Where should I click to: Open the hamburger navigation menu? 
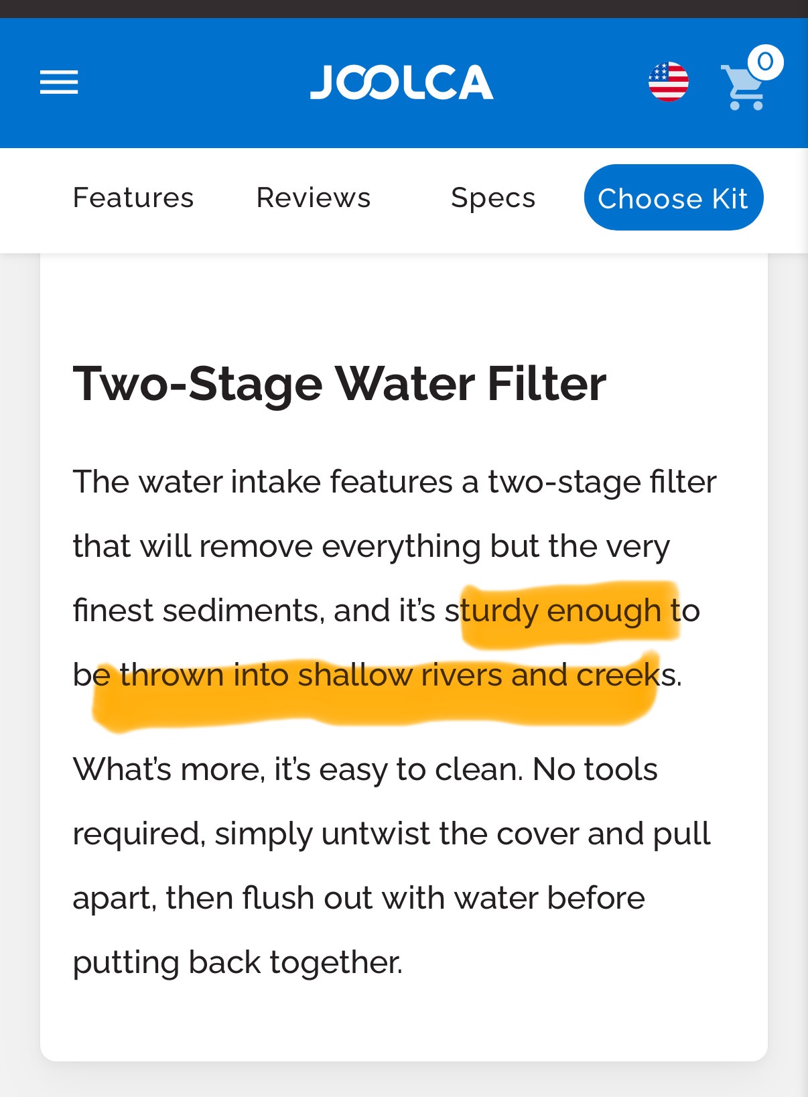pos(59,82)
